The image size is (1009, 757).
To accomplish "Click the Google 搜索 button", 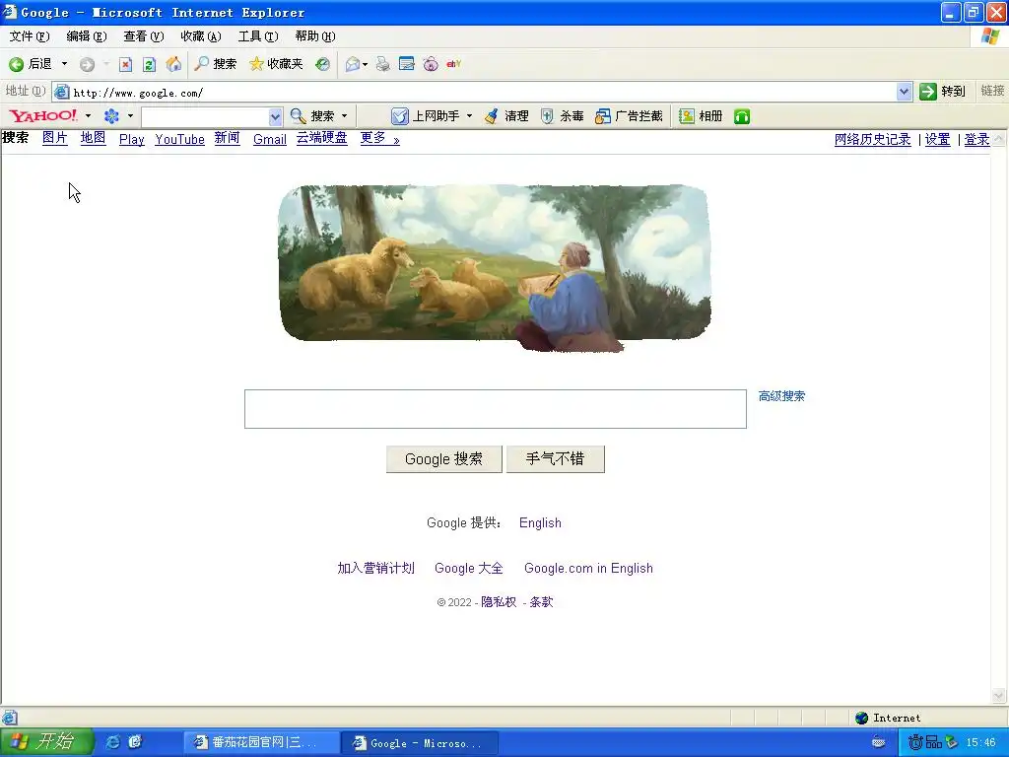I will [x=444, y=459].
